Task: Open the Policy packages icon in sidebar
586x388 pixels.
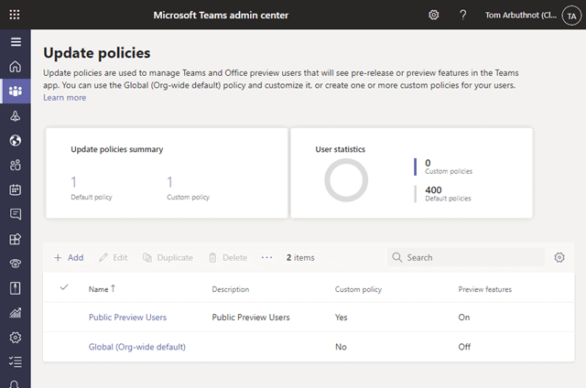Action: pyautogui.click(x=16, y=288)
